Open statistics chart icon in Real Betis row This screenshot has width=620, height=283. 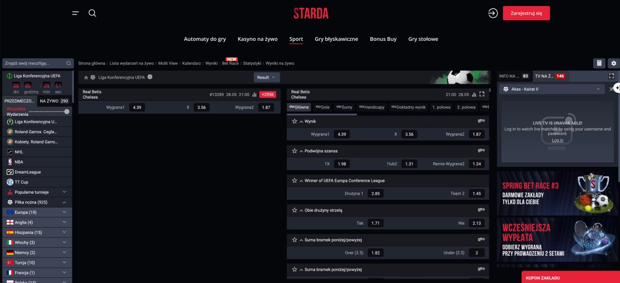click(x=254, y=95)
